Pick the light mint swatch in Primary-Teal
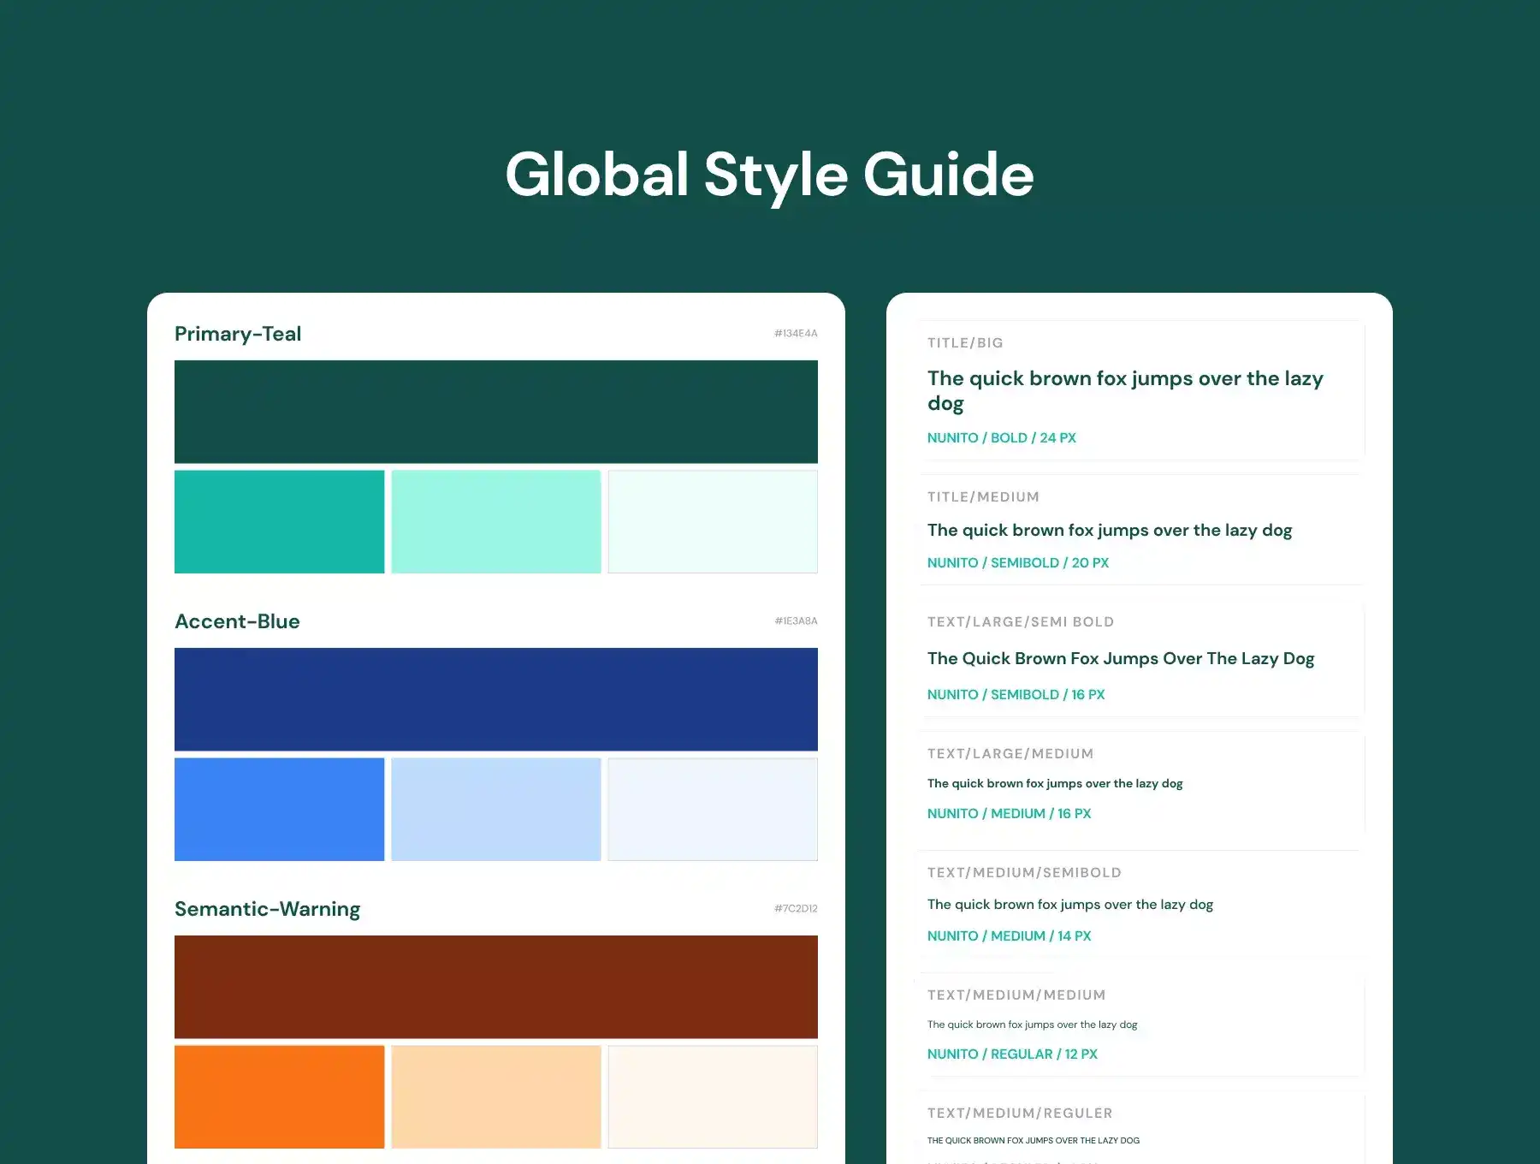1540x1164 pixels. [496, 521]
